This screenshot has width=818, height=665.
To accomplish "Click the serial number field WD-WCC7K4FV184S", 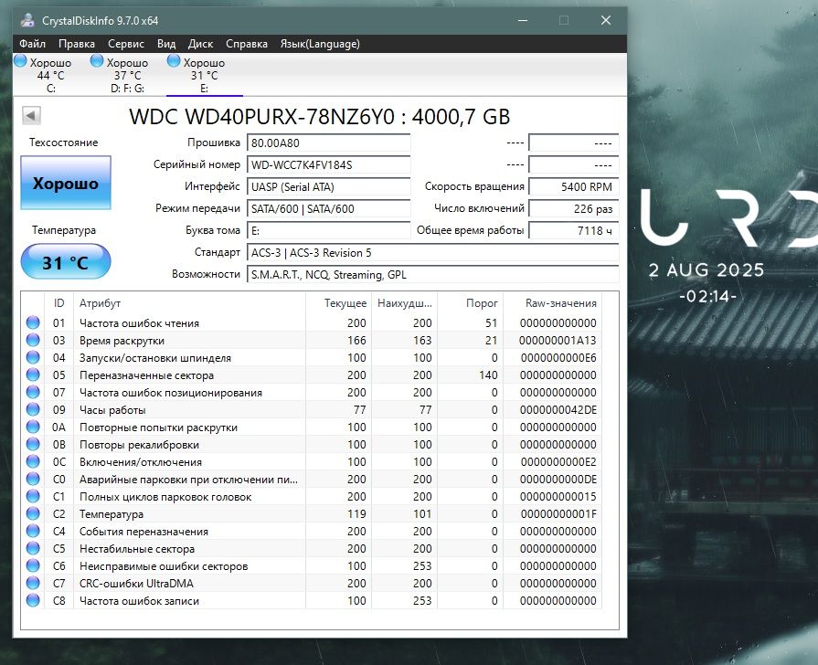I will (329, 164).
